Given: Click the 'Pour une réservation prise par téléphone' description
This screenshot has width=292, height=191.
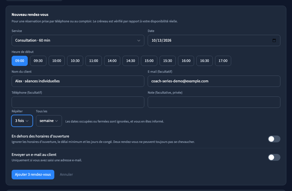Looking at the screenshot, I should tap(95, 21).
